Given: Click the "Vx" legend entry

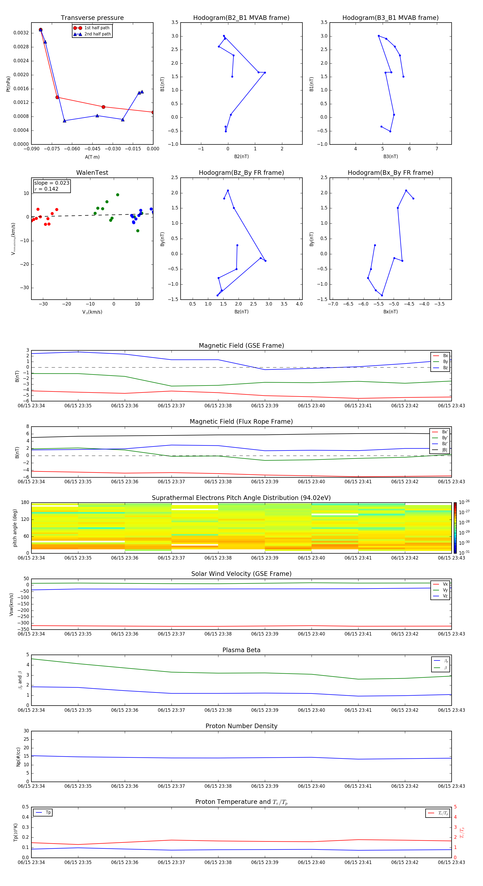Looking at the screenshot, I should point(440,584).
